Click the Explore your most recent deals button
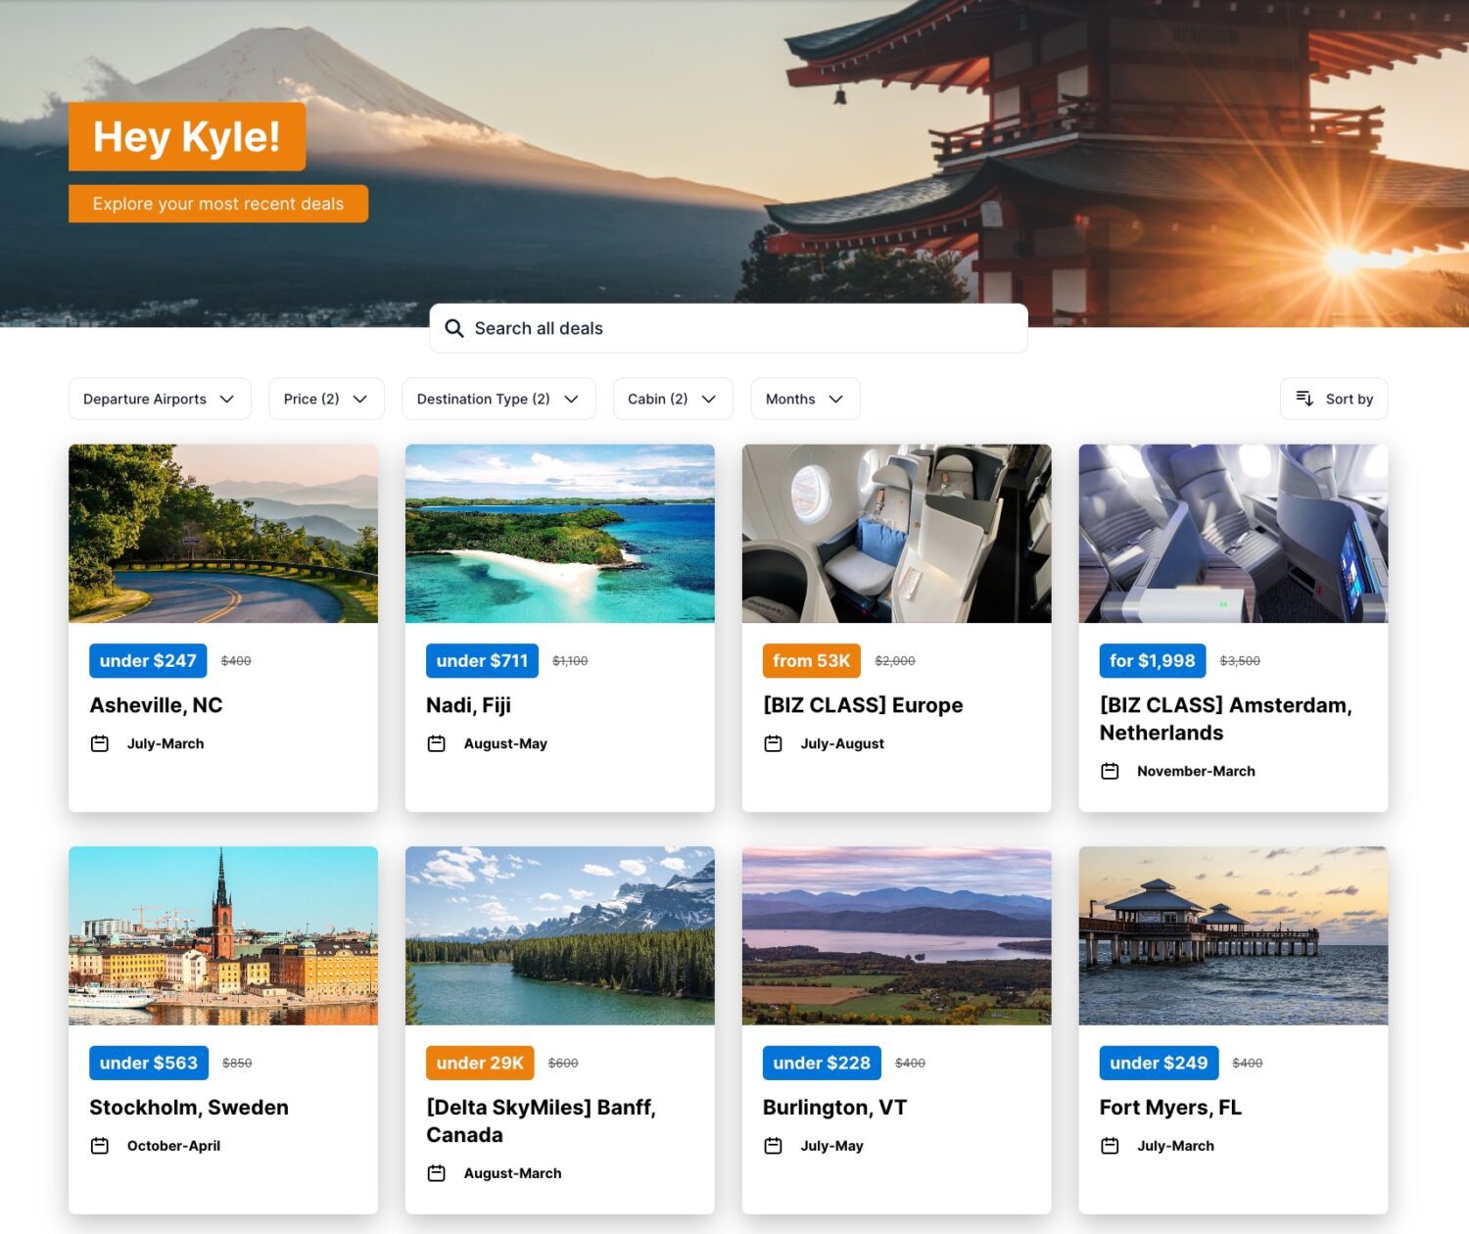This screenshot has height=1234, width=1469. [217, 204]
